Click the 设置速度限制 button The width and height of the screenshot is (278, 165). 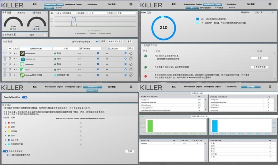click(260, 67)
